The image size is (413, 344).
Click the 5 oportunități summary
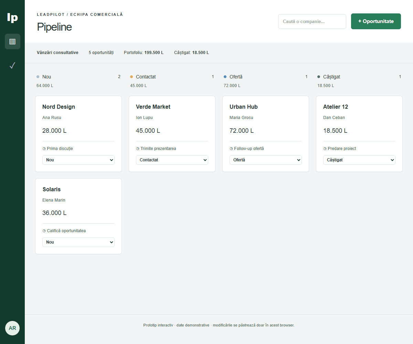point(101,53)
